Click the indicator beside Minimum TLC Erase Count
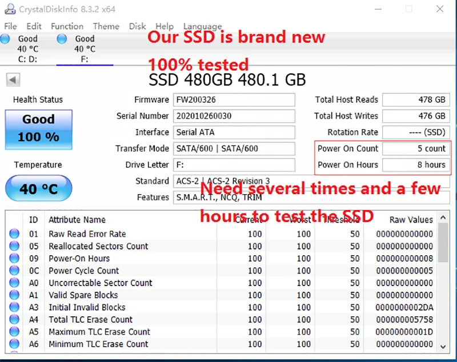The width and height of the screenshot is (457, 362). coord(14,344)
